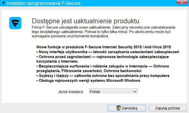Click the title text Instalator oprogramowania F-Secure
The image size is (189, 113).
click(x=44, y=3)
